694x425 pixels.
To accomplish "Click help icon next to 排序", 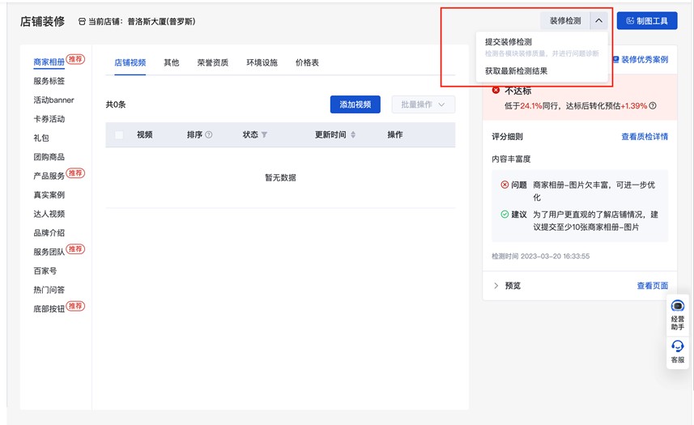I will (209, 135).
